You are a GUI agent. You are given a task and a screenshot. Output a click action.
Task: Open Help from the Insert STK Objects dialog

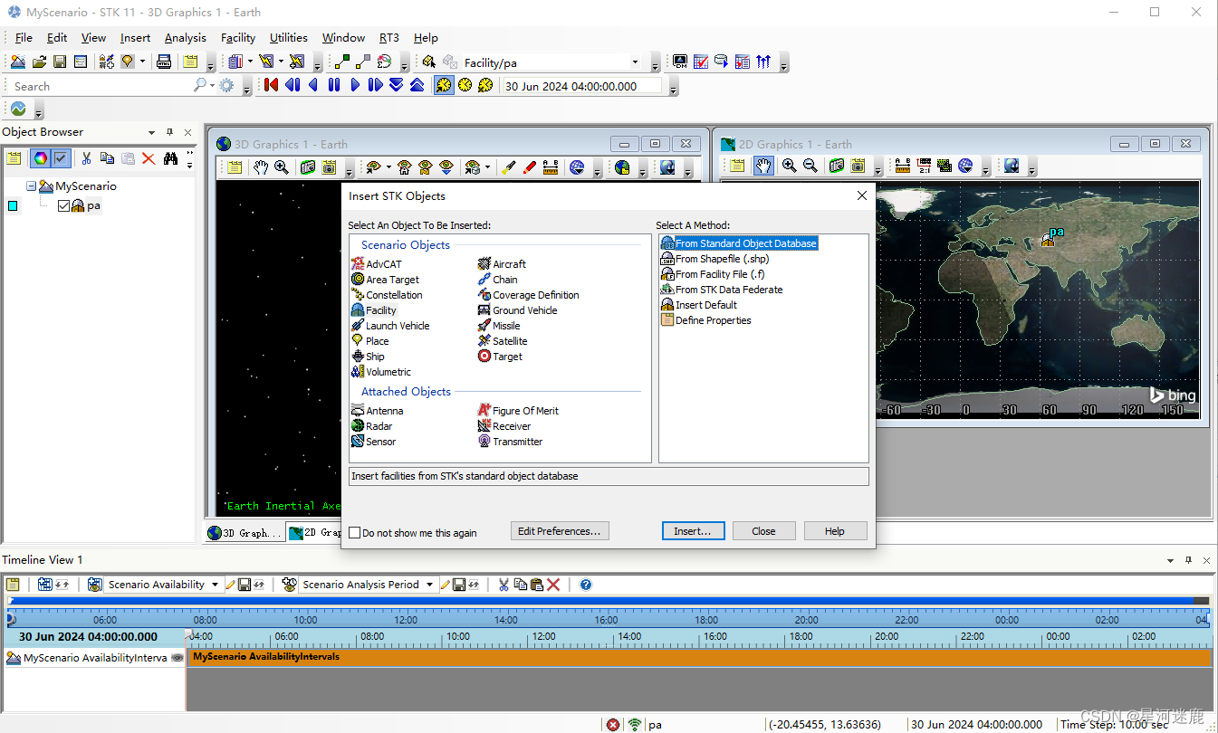click(835, 531)
